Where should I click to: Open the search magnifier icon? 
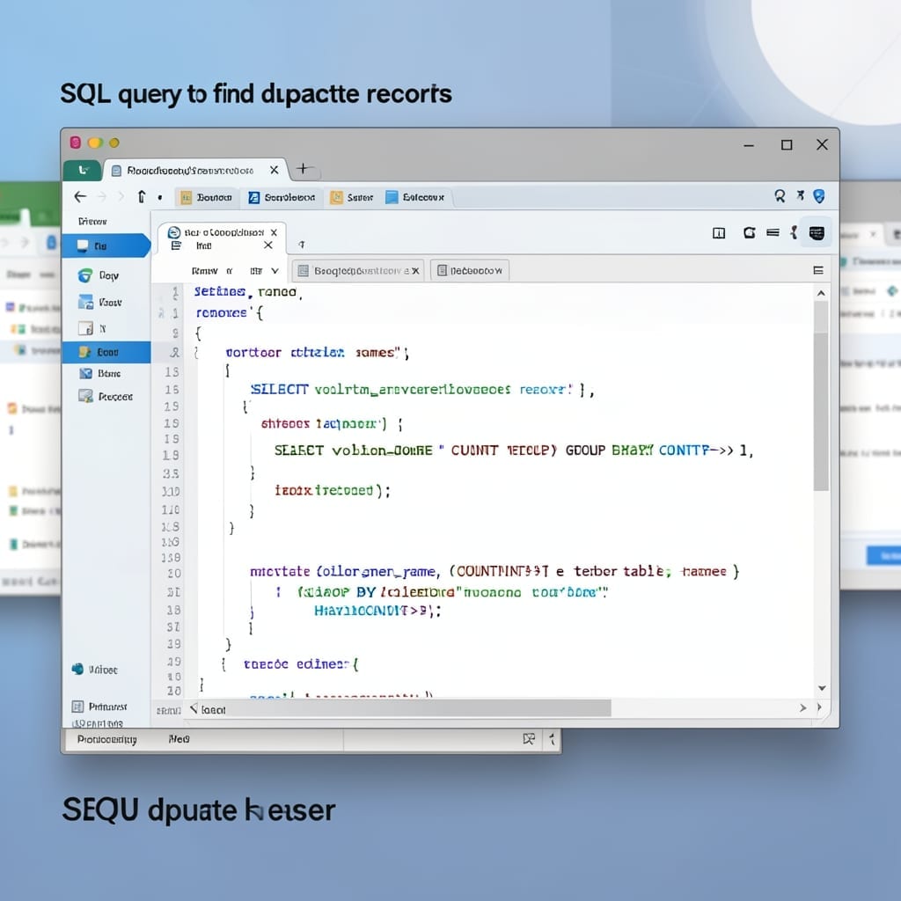(x=780, y=196)
